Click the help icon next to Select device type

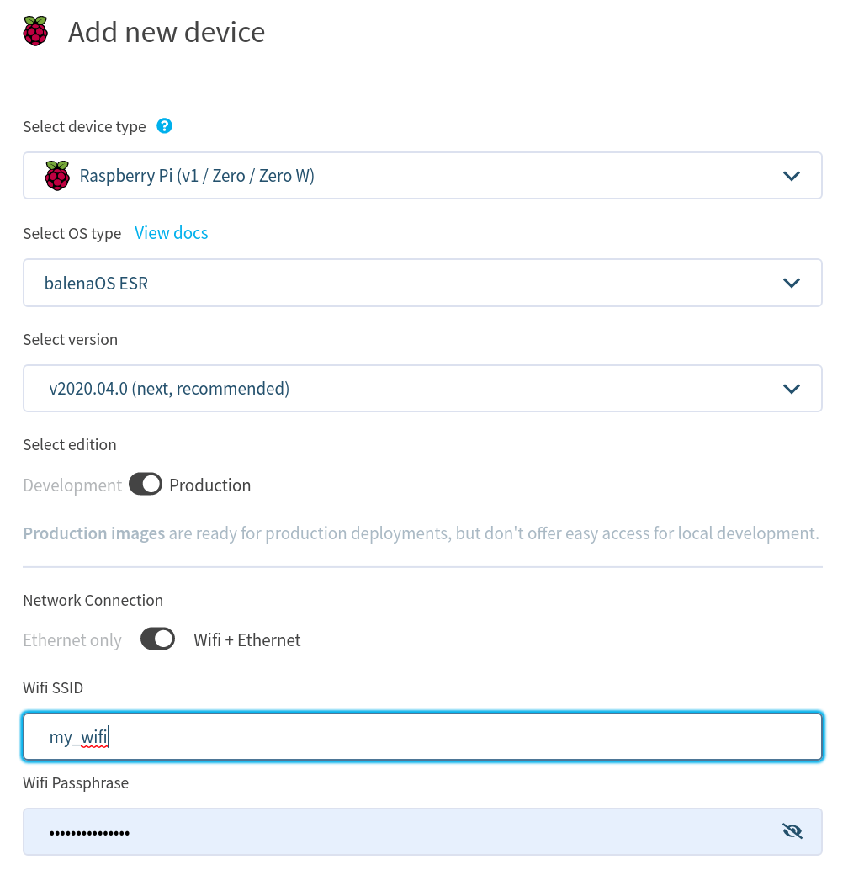pyautogui.click(x=165, y=126)
